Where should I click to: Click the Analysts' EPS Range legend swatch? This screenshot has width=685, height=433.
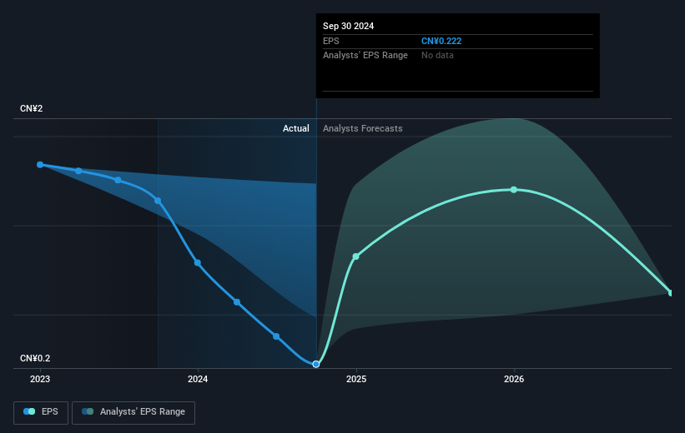tap(88, 411)
